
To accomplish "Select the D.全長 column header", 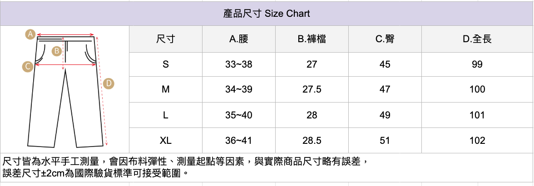I will click(477, 39).
